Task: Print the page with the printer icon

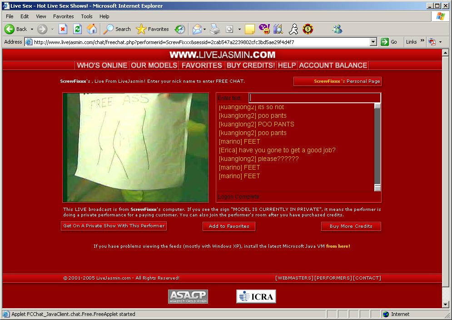Action: coord(215,29)
